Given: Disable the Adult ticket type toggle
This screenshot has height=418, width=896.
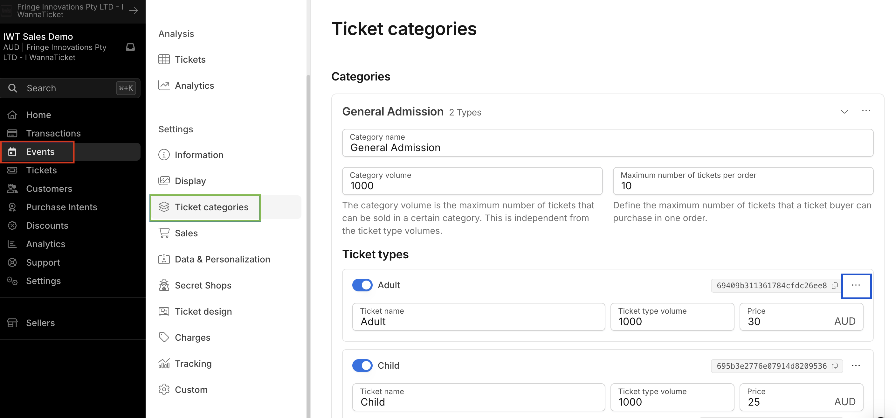Looking at the screenshot, I should coord(362,285).
